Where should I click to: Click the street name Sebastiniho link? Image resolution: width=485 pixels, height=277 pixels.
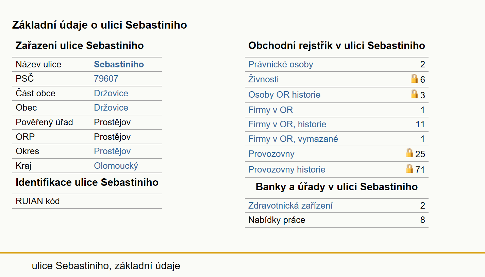[x=119, y=64]
